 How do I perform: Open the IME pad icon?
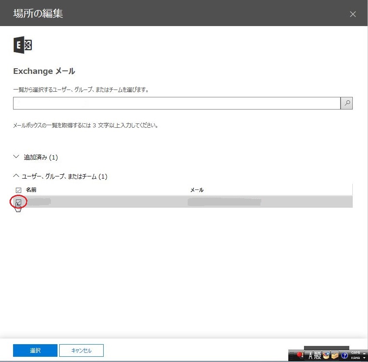326,355
